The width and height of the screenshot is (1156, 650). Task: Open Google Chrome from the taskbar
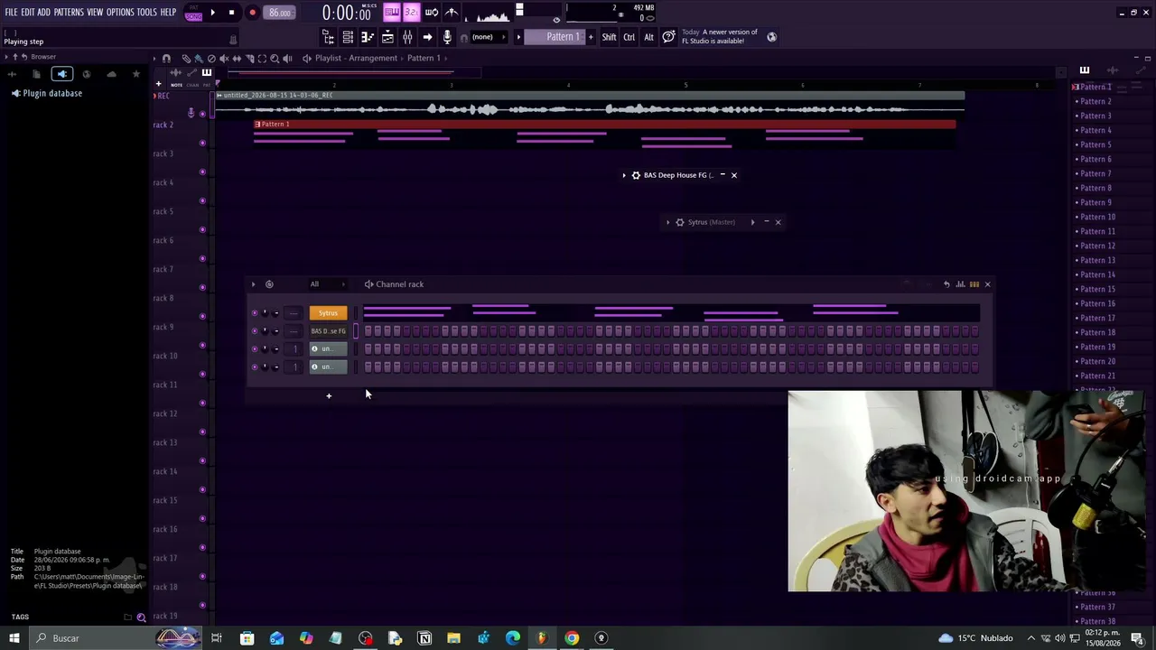click(x=572, y=638)
